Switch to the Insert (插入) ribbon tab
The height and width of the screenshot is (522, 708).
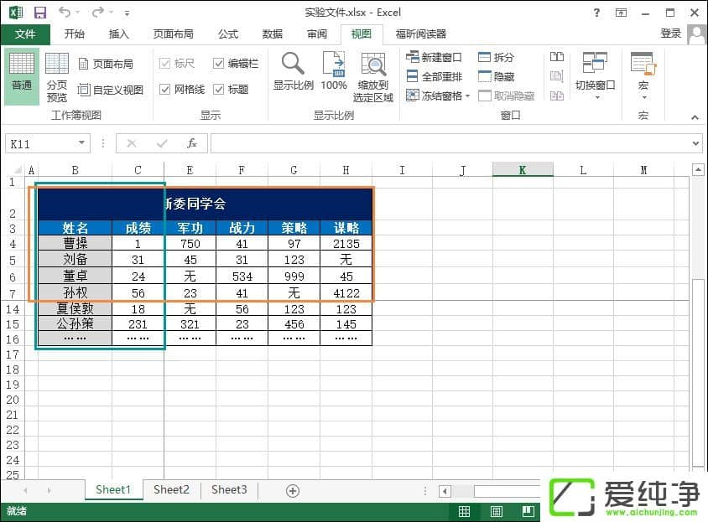pyautogui.click(x=118, y=34)
